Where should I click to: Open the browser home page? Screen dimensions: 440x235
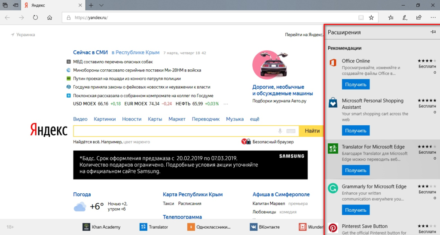tap(50, 17)
